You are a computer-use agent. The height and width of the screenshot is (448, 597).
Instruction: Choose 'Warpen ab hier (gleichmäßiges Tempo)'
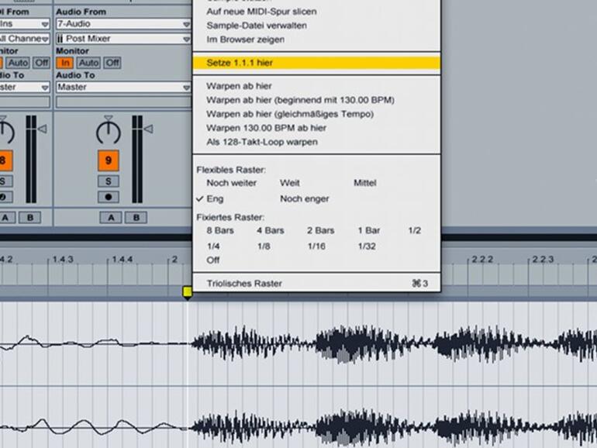289,114
